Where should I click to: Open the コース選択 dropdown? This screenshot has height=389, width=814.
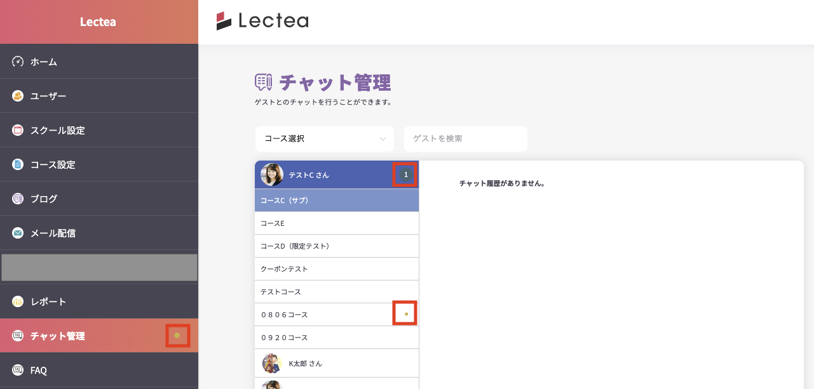pyautogui.click(x=325, y=139)
